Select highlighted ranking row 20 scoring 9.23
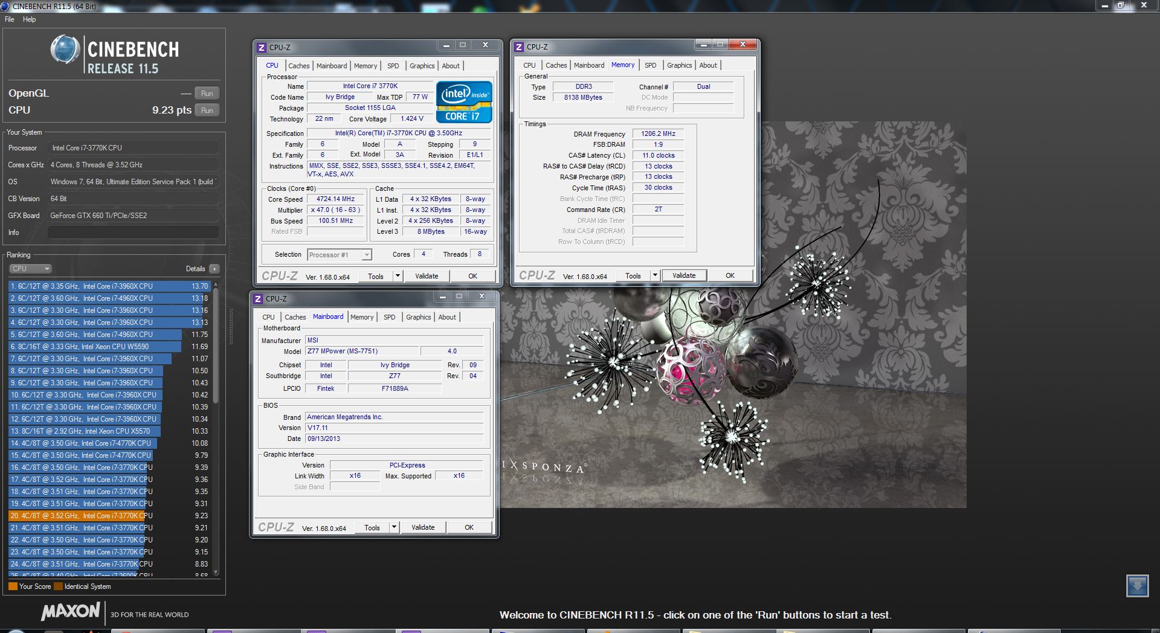 click(x=109, y=516)
